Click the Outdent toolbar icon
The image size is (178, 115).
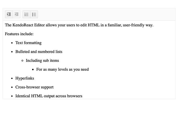[x=16, y=14]
